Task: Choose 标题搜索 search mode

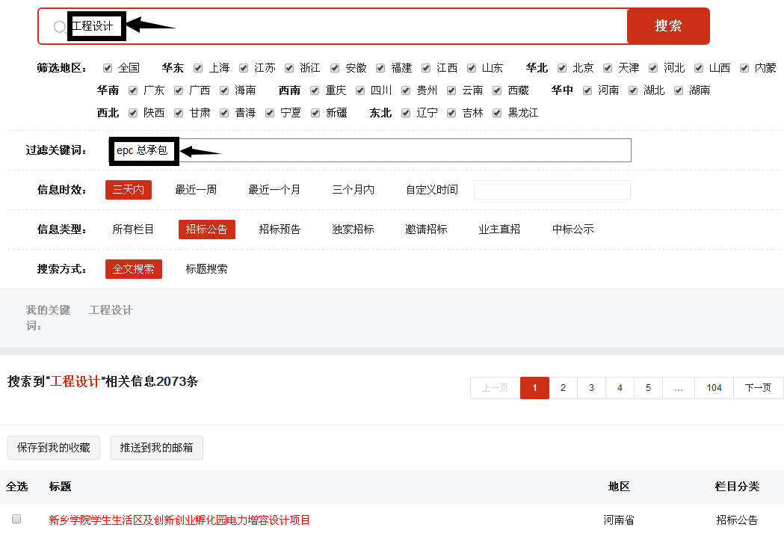Action: pos(206,269)
